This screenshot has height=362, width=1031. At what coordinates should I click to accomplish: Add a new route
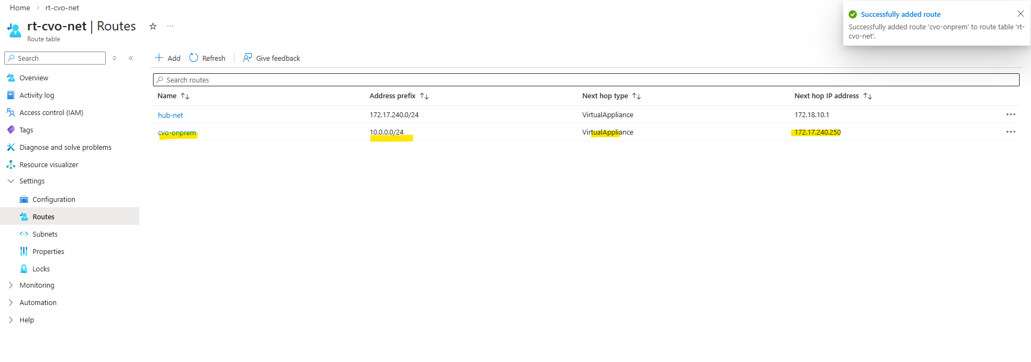pos(168,58)
